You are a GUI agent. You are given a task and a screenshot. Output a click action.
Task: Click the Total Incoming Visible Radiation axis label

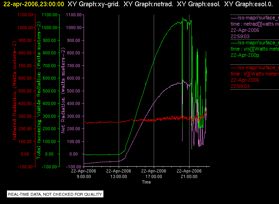[x=39, y=90]
